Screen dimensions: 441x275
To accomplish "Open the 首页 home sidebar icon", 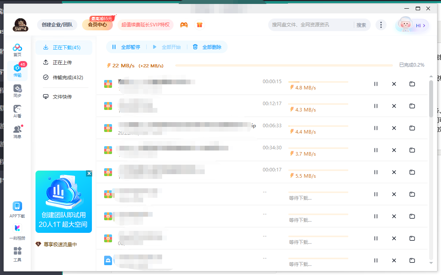I will coord(17,50).
